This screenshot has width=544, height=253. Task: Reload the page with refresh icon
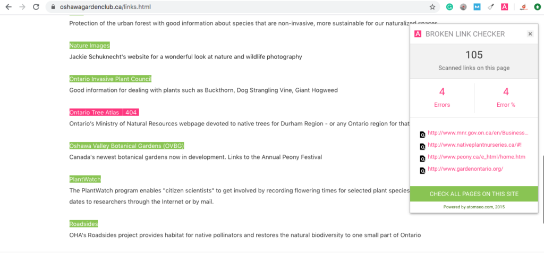pyautogui.click(x=36, y=7)
